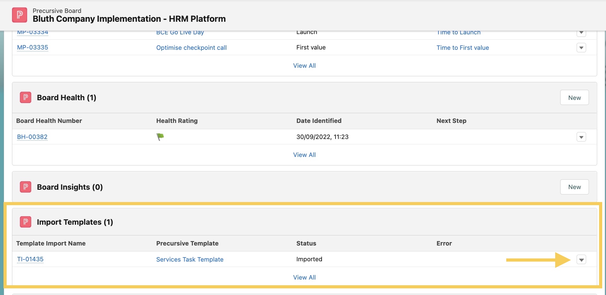Open Time to First value link

(x=463, y=48)
